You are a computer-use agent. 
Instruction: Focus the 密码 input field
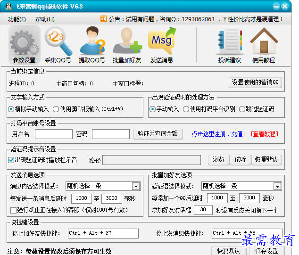111,134
